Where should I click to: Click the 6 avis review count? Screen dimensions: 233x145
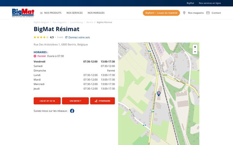(x=60, y=37)
